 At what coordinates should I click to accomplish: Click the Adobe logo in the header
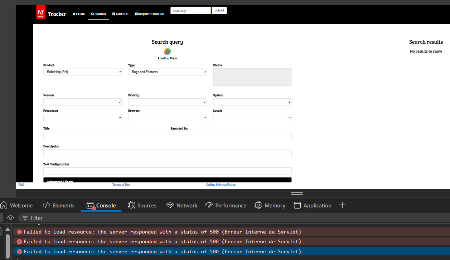[40, 11]
